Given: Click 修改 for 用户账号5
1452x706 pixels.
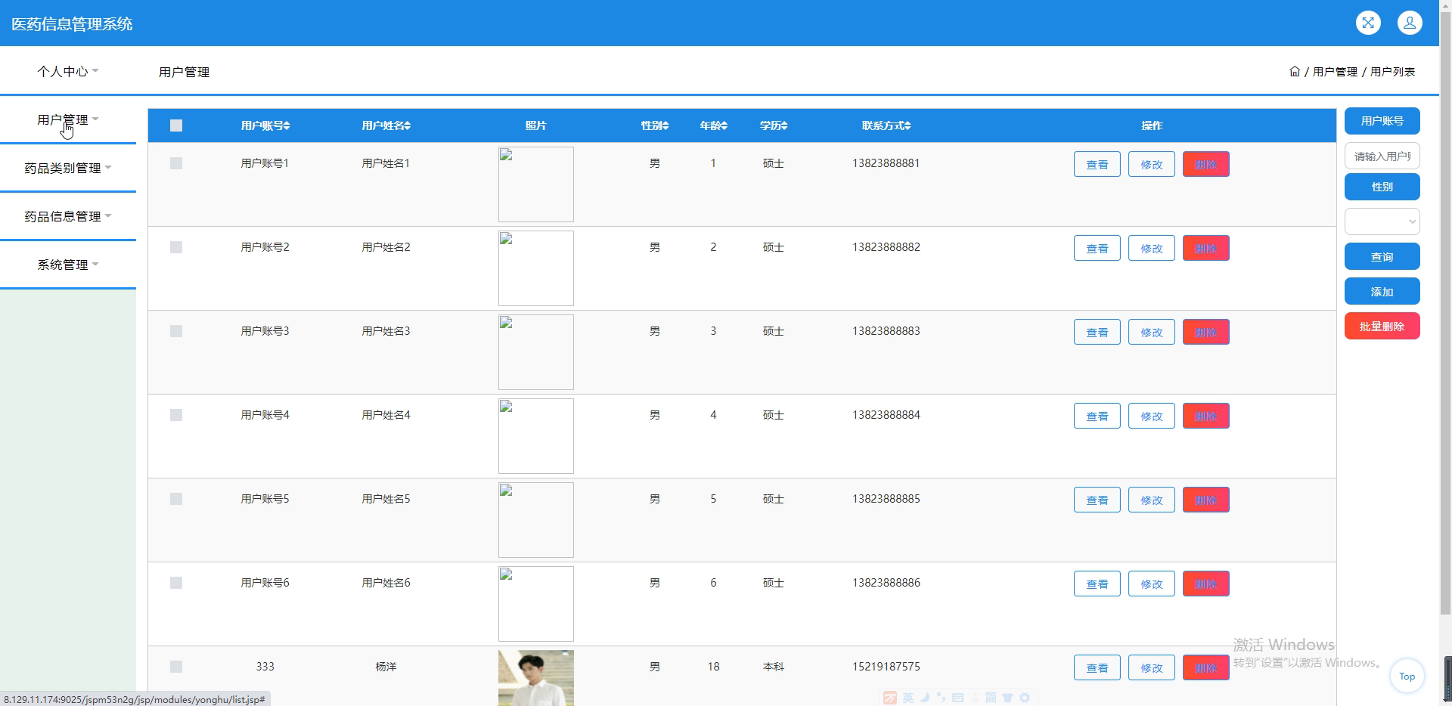Looking at the screenshot, I should (x=1152, y=500).
